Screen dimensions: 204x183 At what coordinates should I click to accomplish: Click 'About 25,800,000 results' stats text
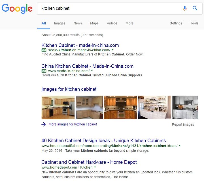tap(72, 35)
